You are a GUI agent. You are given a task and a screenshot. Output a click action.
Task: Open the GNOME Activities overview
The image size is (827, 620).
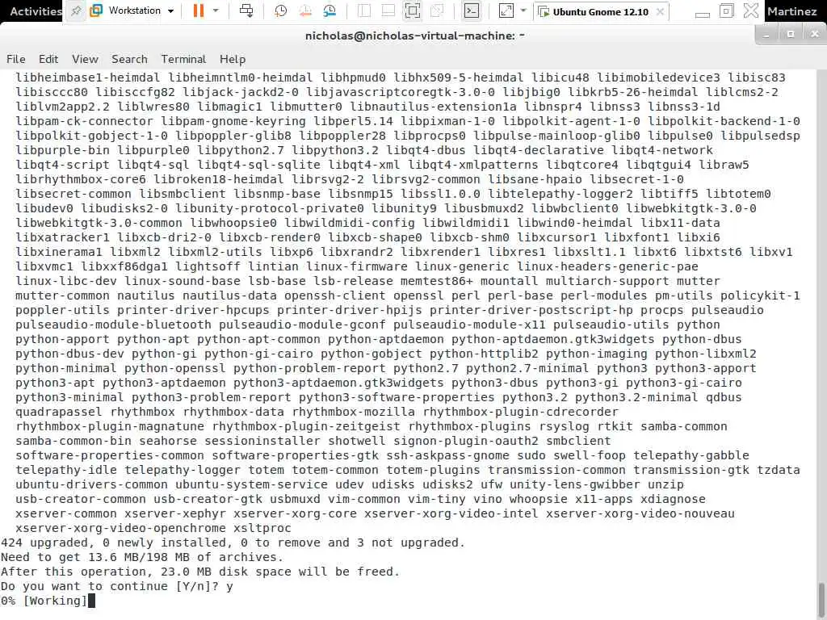36,11
